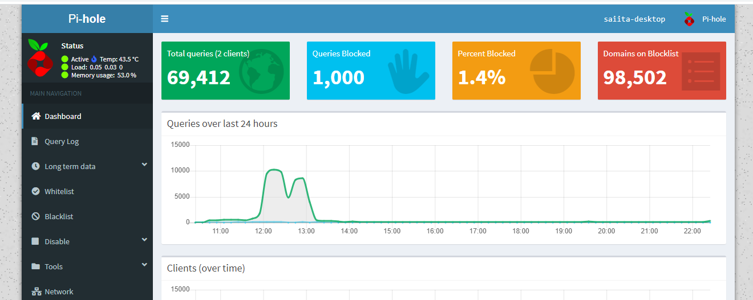Click the Tools folder icon
The image size is (753, 300).
(35, 266)
